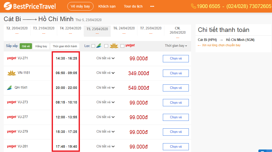Viewport: 272px width, 152px height.
Task: Open the Thời gian bay dropdown
Action: coord(176,46)
